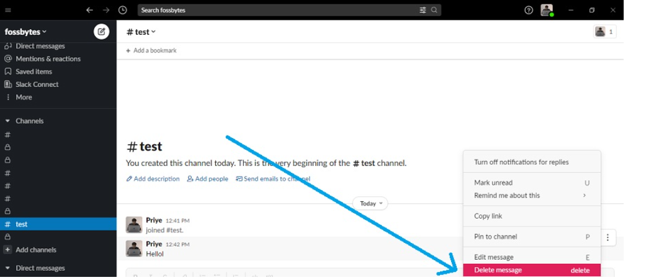Open the #test channel name dropdown
646x280 pixels.
click(x=141, y=32)
